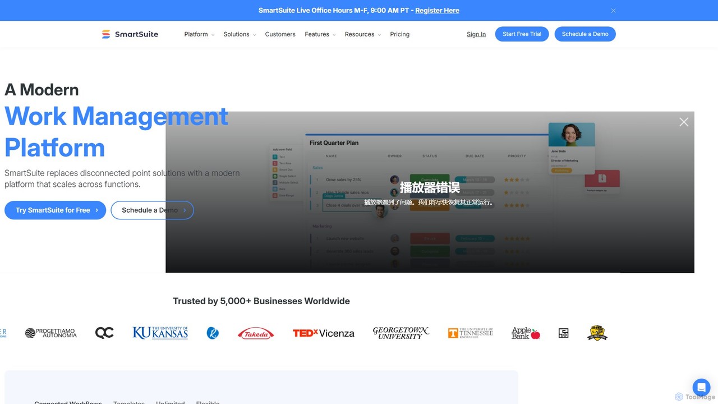Screen dimensions: 718x404
Task: Open the Customers page
Action: click(x=280, y=34)
